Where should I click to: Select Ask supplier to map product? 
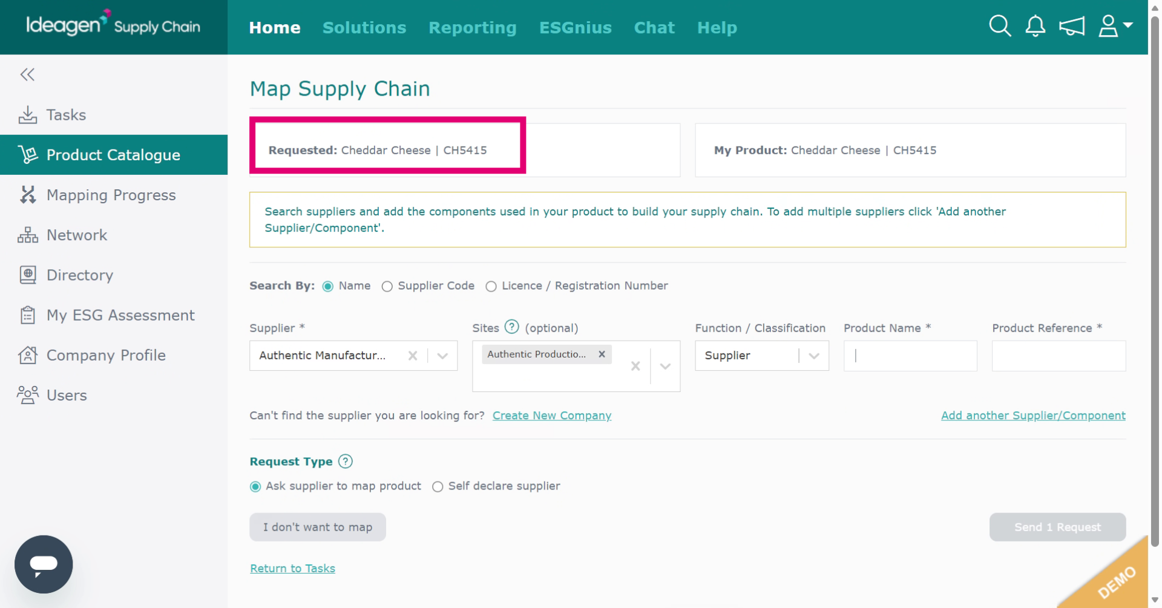click(x=255, y=486)
